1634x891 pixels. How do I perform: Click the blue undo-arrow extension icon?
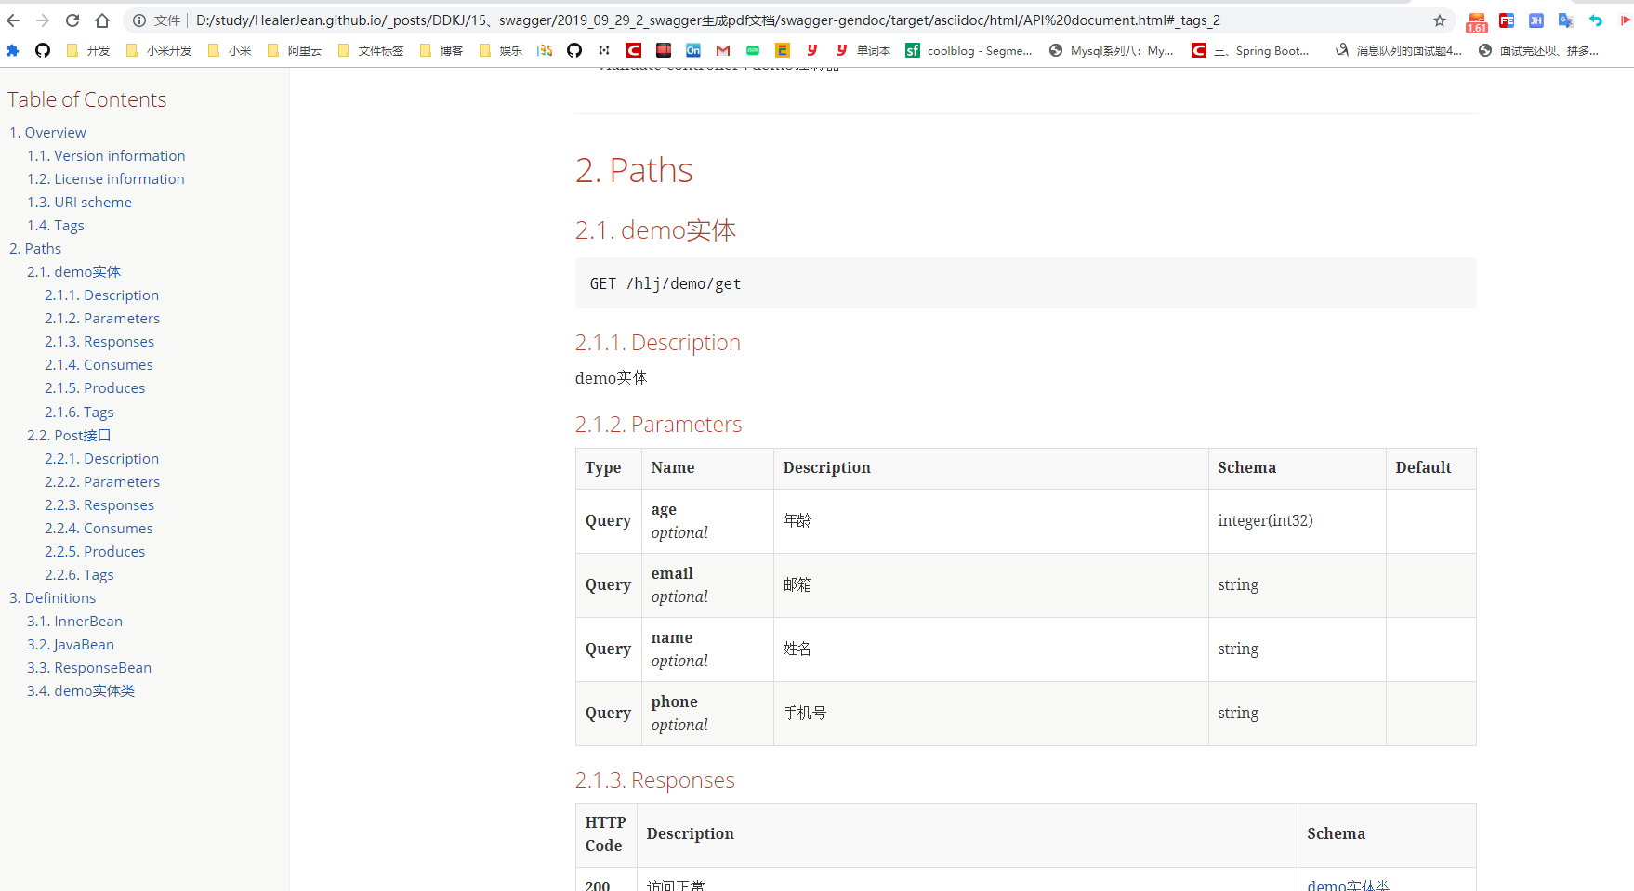(1596, 20)
